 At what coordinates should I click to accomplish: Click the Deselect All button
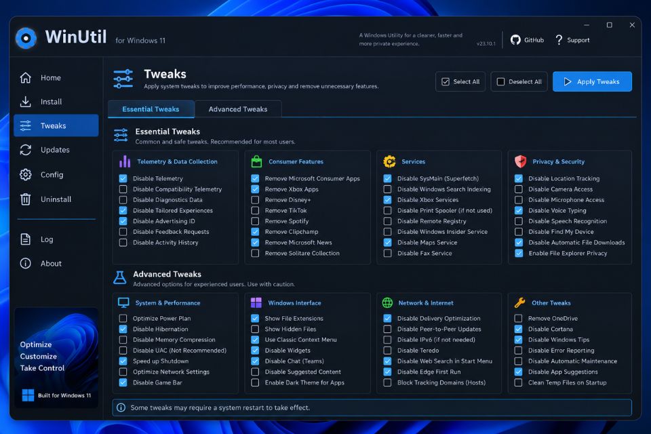pos(519,81)
